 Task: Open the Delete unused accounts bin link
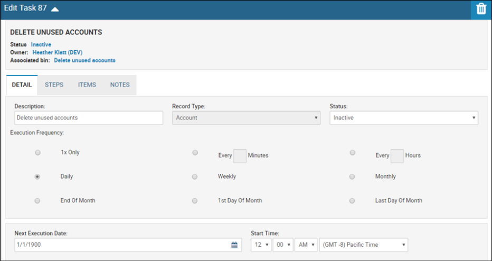coord(84,60)
